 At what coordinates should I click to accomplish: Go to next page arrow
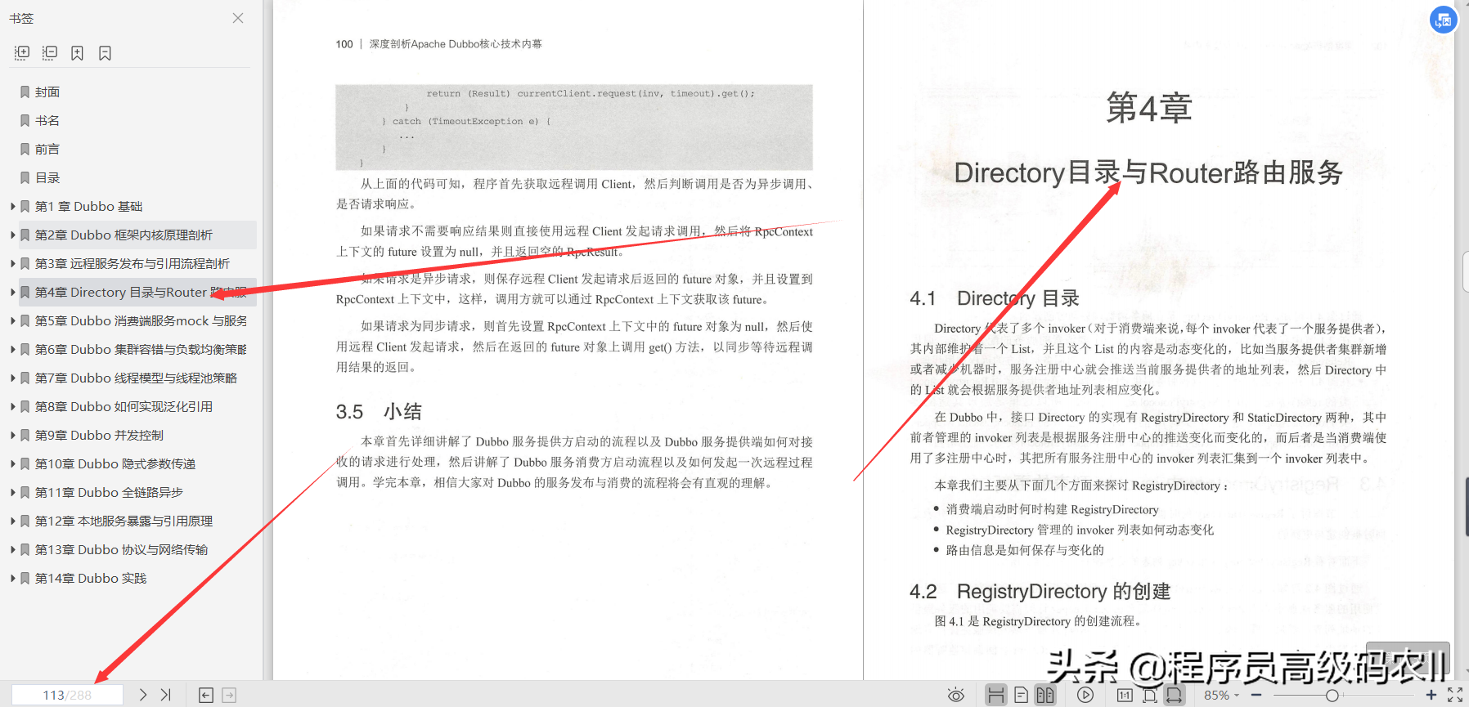(x=143, y=695)
